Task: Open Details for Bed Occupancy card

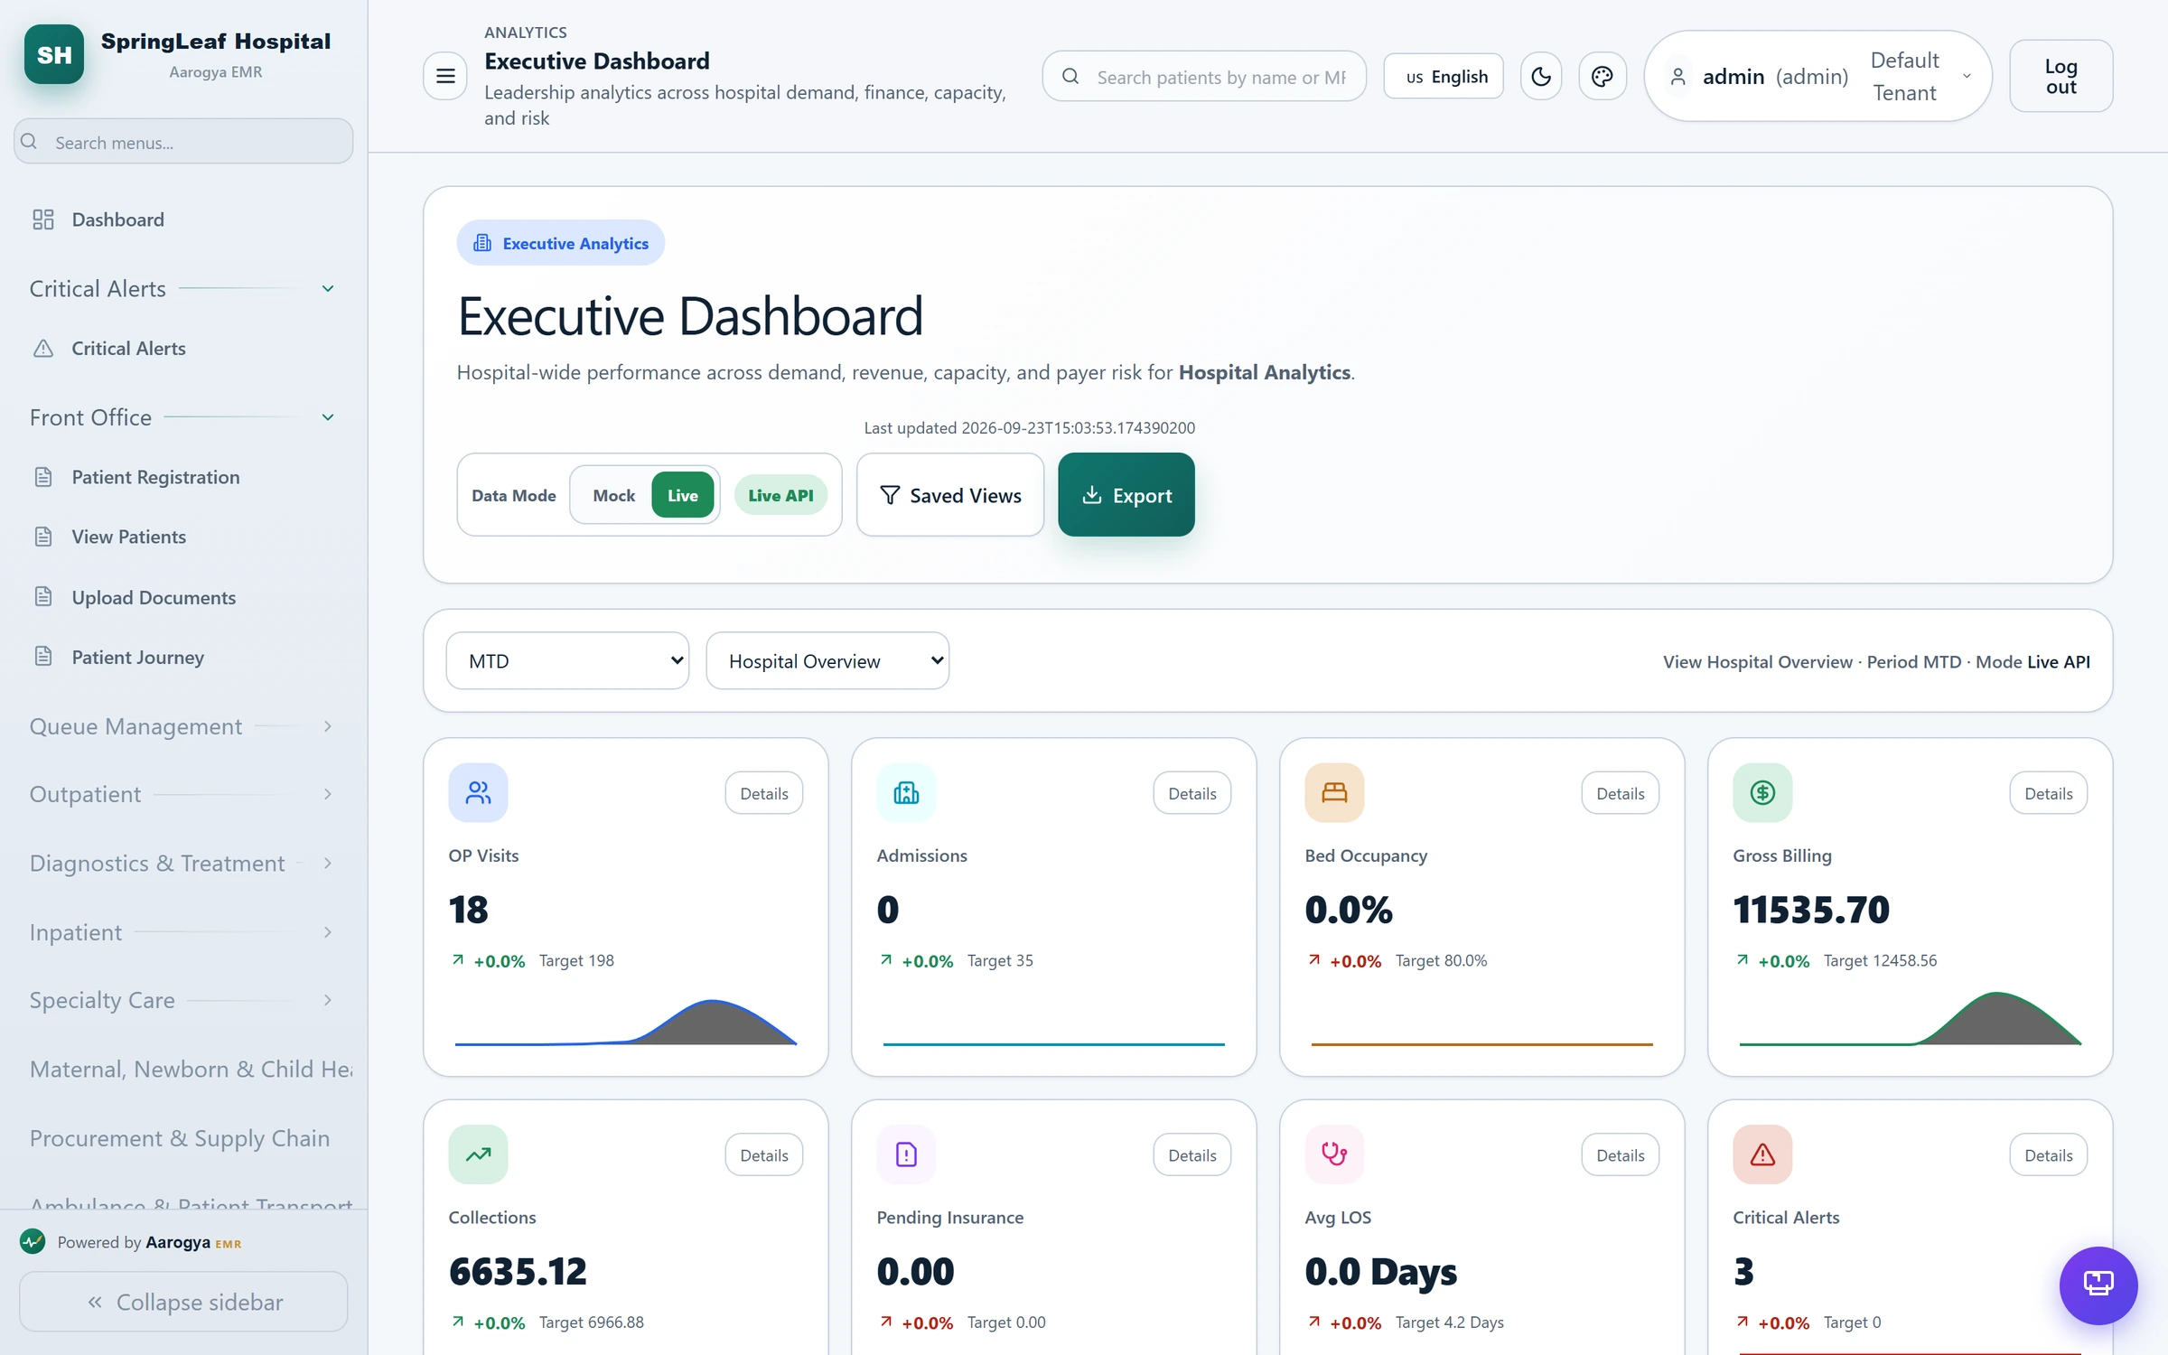Action: tap(1621, 793)
